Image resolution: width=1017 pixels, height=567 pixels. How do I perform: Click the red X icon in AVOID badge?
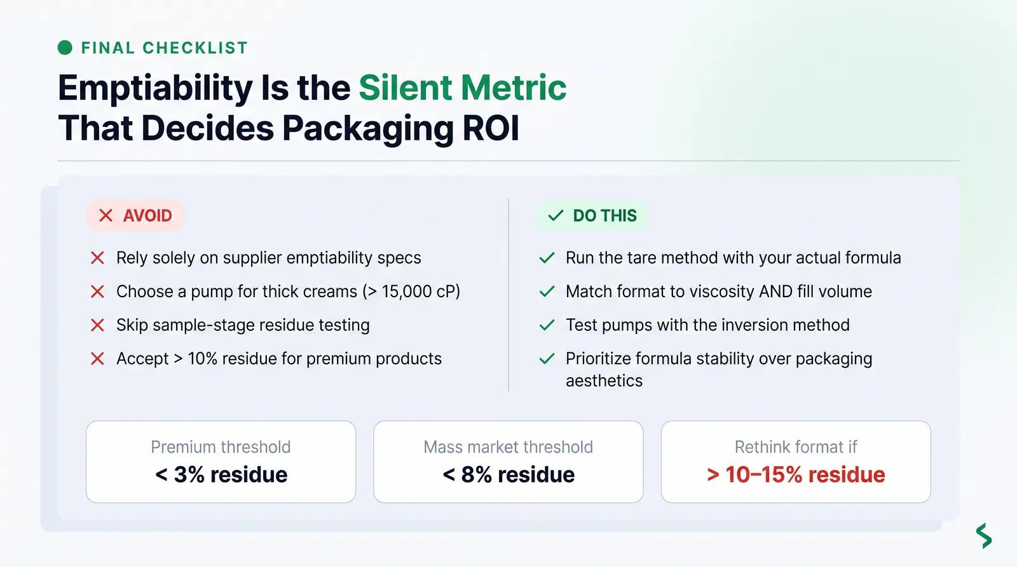pyautogui.click(x=106, y=215)
